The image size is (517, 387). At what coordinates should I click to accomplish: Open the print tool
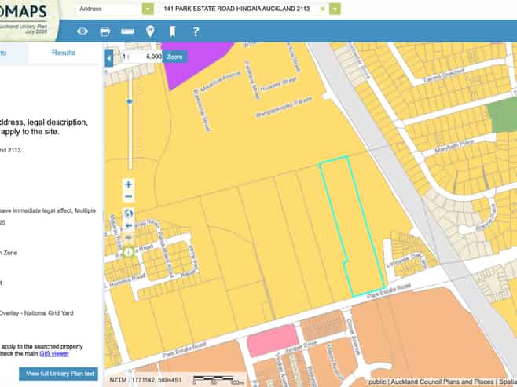[x=104, y=31]
